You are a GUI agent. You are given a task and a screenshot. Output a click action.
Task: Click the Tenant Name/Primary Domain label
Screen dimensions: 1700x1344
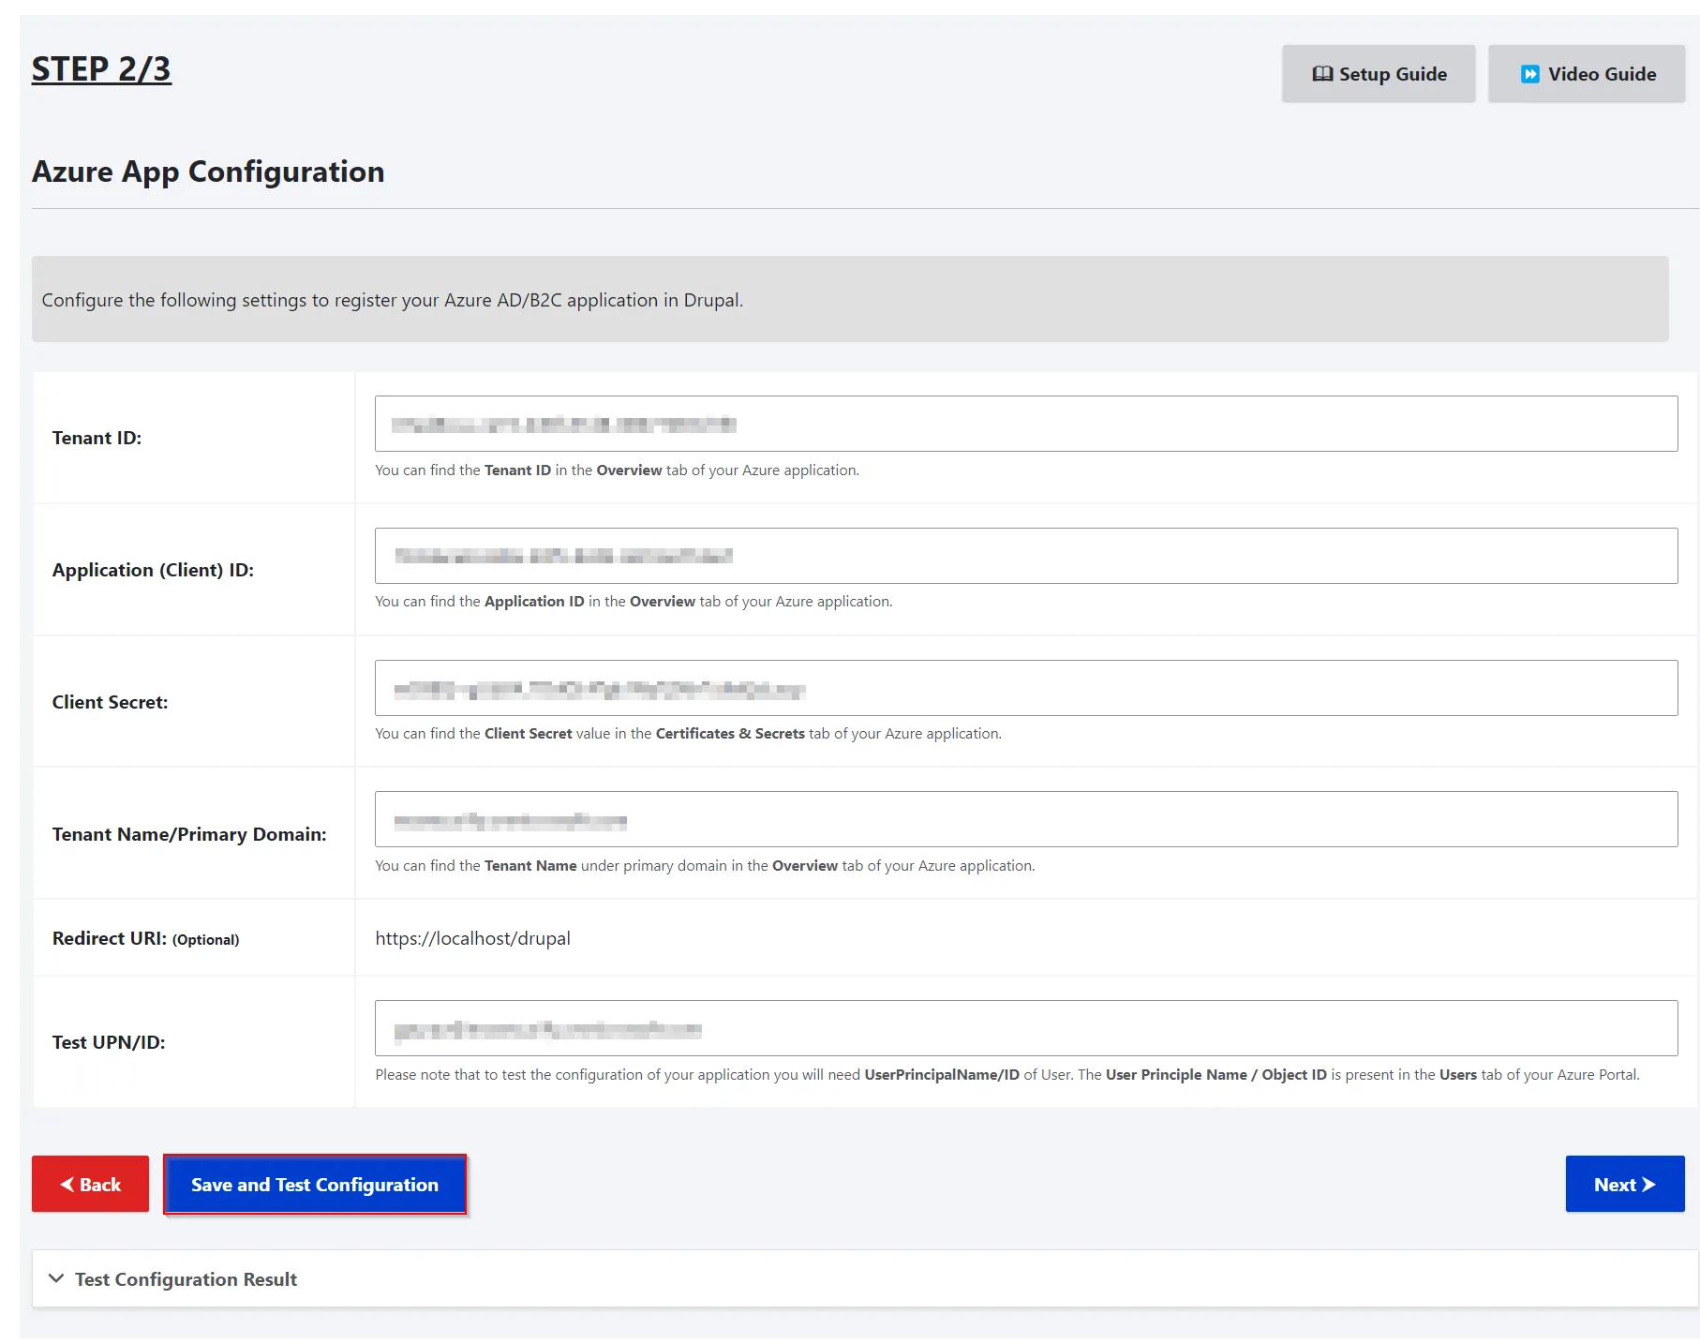pos(189,834)
